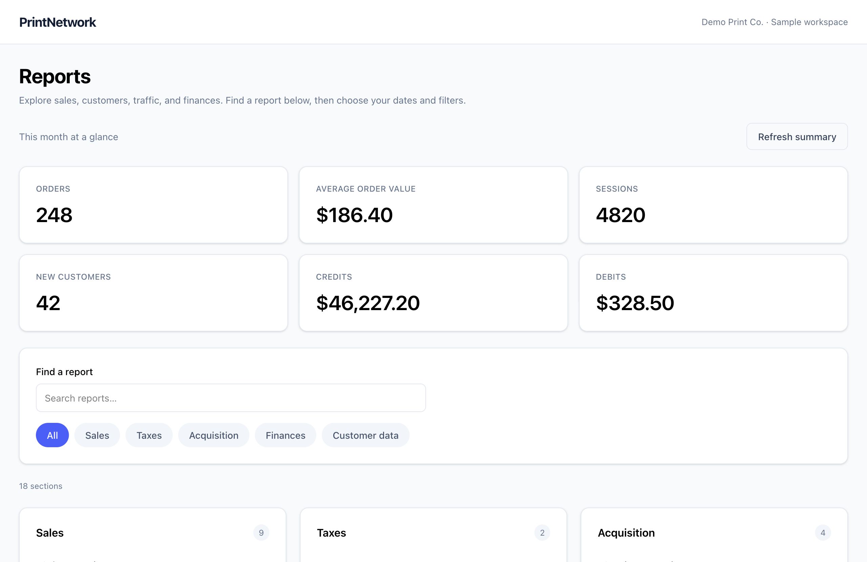
Task: Open the Average Order Value card
Action: 433,205
